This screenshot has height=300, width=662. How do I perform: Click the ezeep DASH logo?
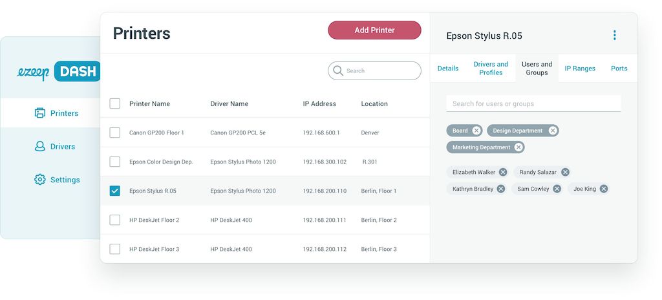point(59,72)
